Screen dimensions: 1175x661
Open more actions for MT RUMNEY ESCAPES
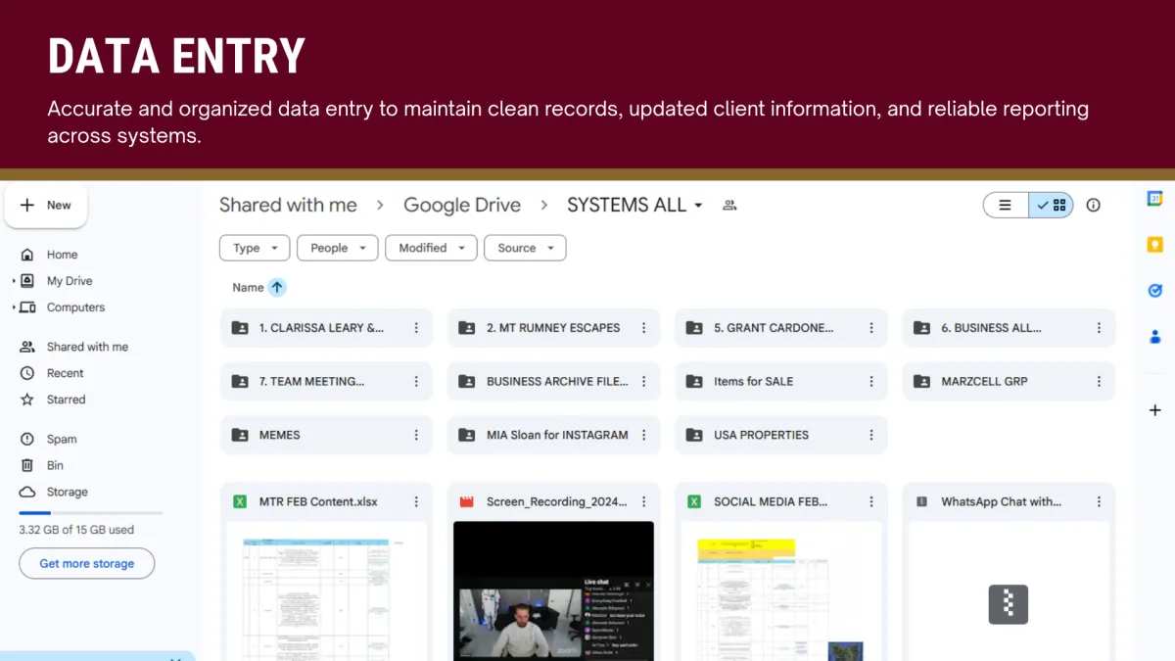pyautogui.click(x=643, y=328)
